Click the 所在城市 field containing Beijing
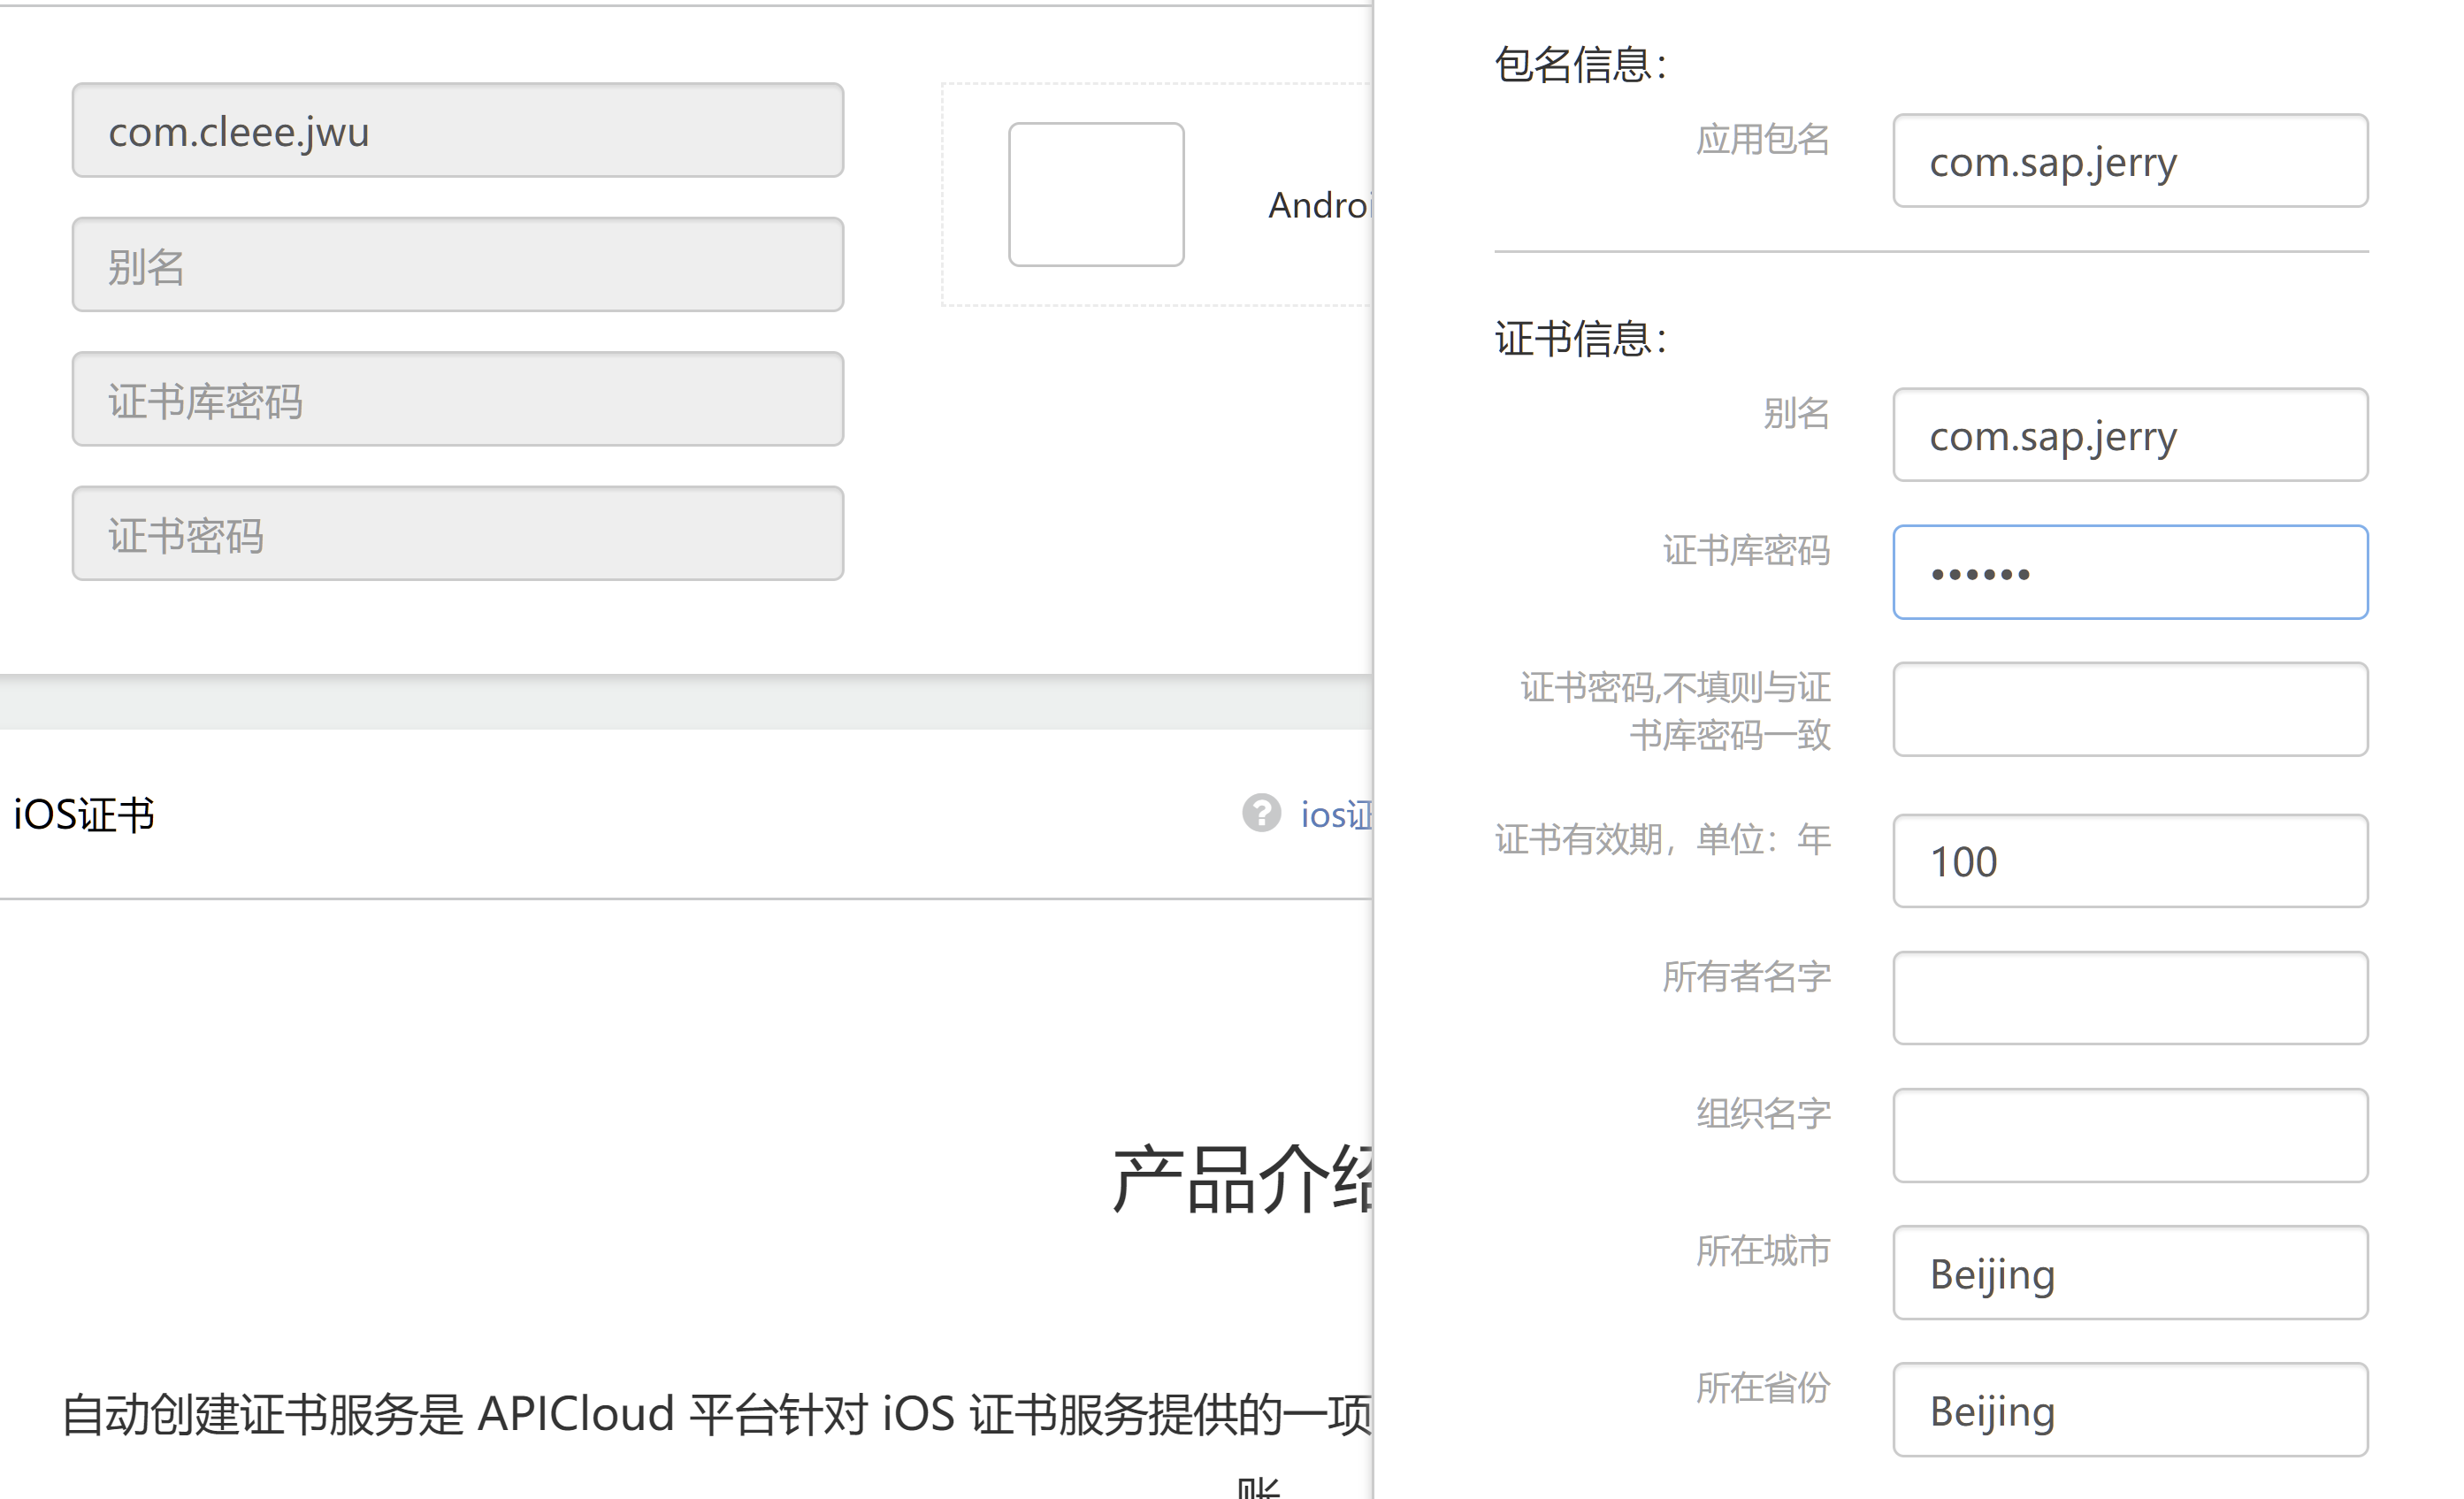The image size is (2464, 1499). coord(2129,1272)
